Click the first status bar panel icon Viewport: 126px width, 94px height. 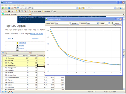tap(3, 92)
